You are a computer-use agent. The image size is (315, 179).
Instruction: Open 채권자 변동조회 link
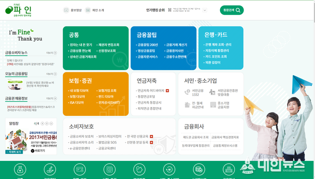[x=108, y=45]
